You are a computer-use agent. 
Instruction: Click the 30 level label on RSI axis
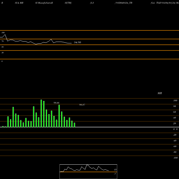tap(3, 53)
